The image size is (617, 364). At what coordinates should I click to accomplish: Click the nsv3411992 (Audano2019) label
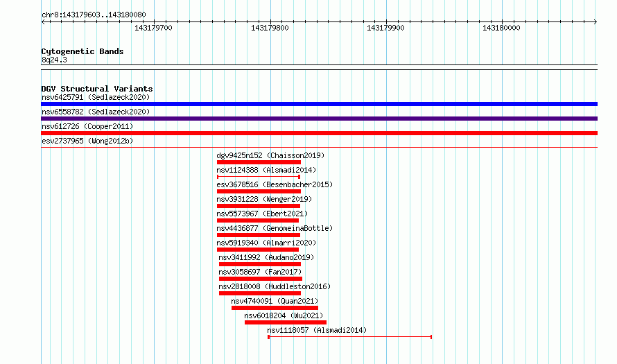pyautogui.click(x=266, y=257)
